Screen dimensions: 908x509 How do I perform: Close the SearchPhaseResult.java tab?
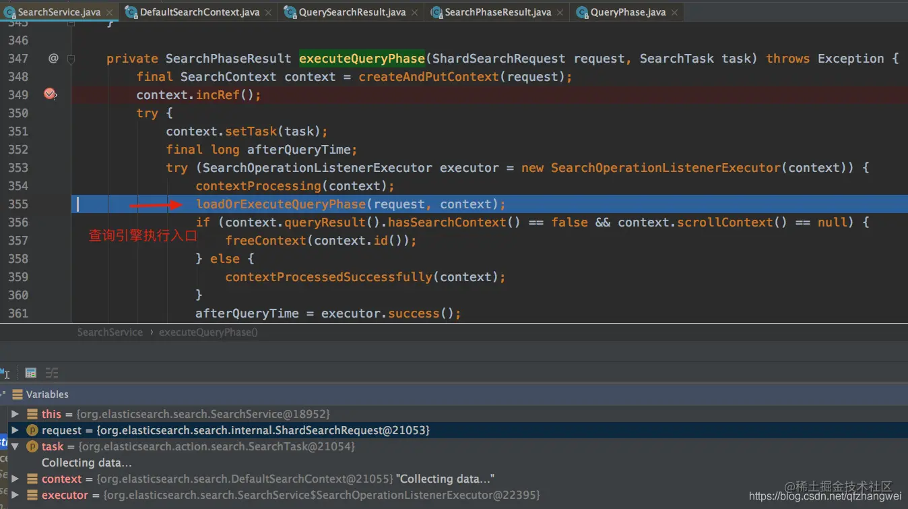(560, 12)
